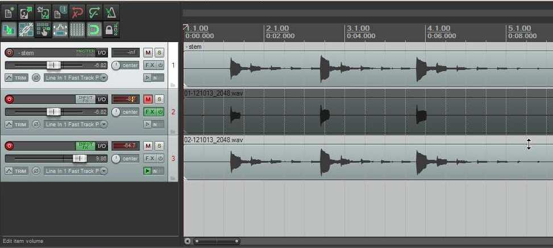Viewport: 553px width, 248px height.
Task: Click the pan knob on track 3
Action: [116, 159]
